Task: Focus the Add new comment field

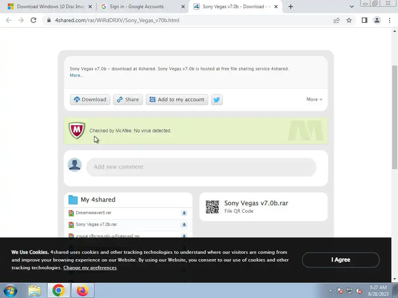Action: click(x=201, y=167)
